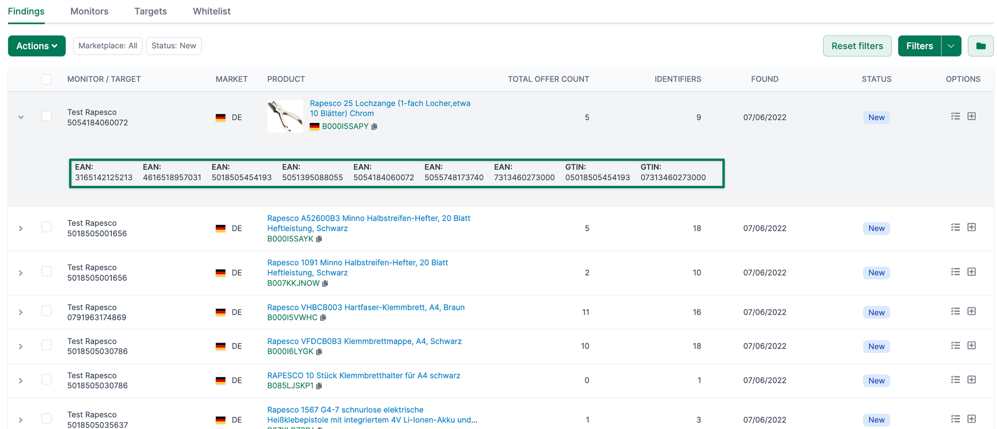The width and height of the screenshot is (997, 429).
Task: Click German flag next to B000I5SAPY
Action: click(x=314, y=127)
